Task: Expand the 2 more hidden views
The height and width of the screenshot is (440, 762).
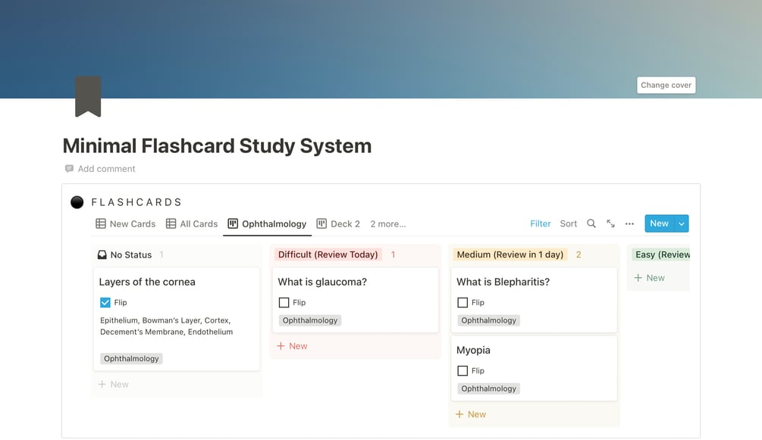Action: [x=387, y=223]
